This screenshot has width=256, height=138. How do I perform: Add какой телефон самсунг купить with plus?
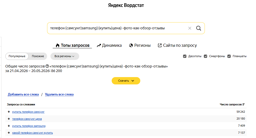9,133
